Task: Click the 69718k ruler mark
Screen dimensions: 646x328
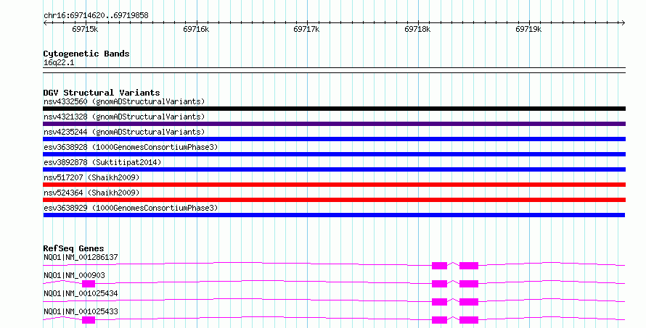Action: (418, 29)
